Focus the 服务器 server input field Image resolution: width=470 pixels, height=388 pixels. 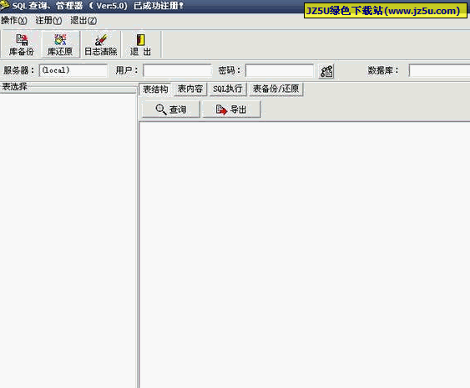click(73, 70)
